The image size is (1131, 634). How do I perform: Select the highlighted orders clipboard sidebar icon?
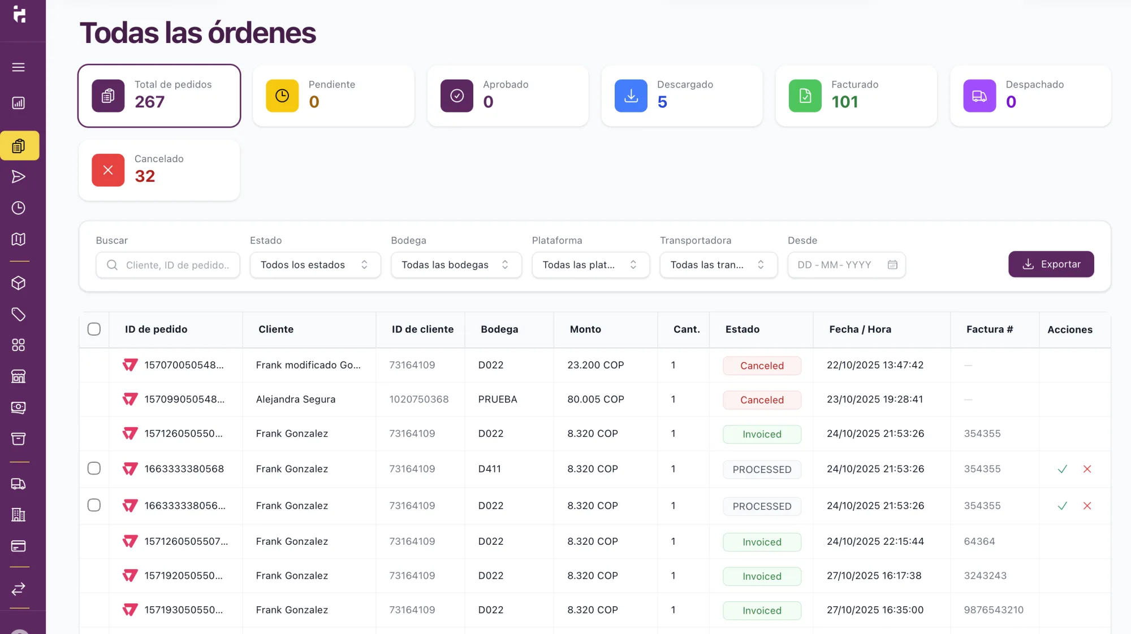pos(20,146)
